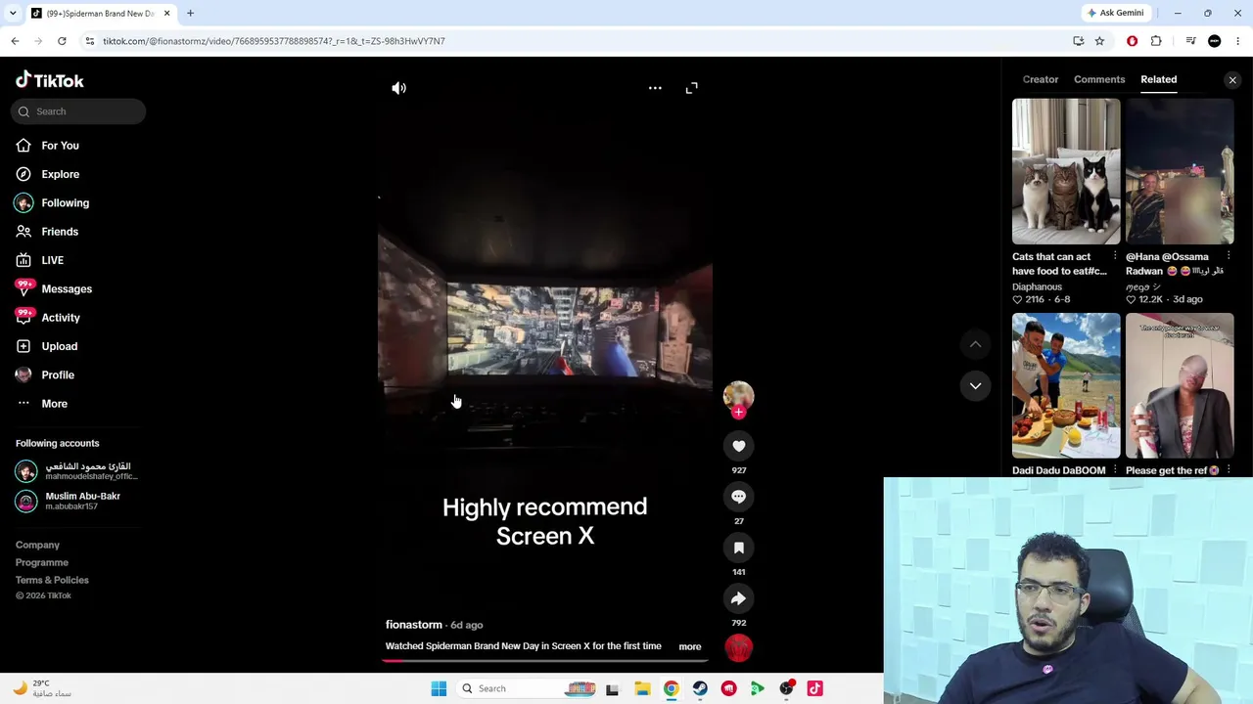Expand the Company footer section

click(x=37, y=546)
